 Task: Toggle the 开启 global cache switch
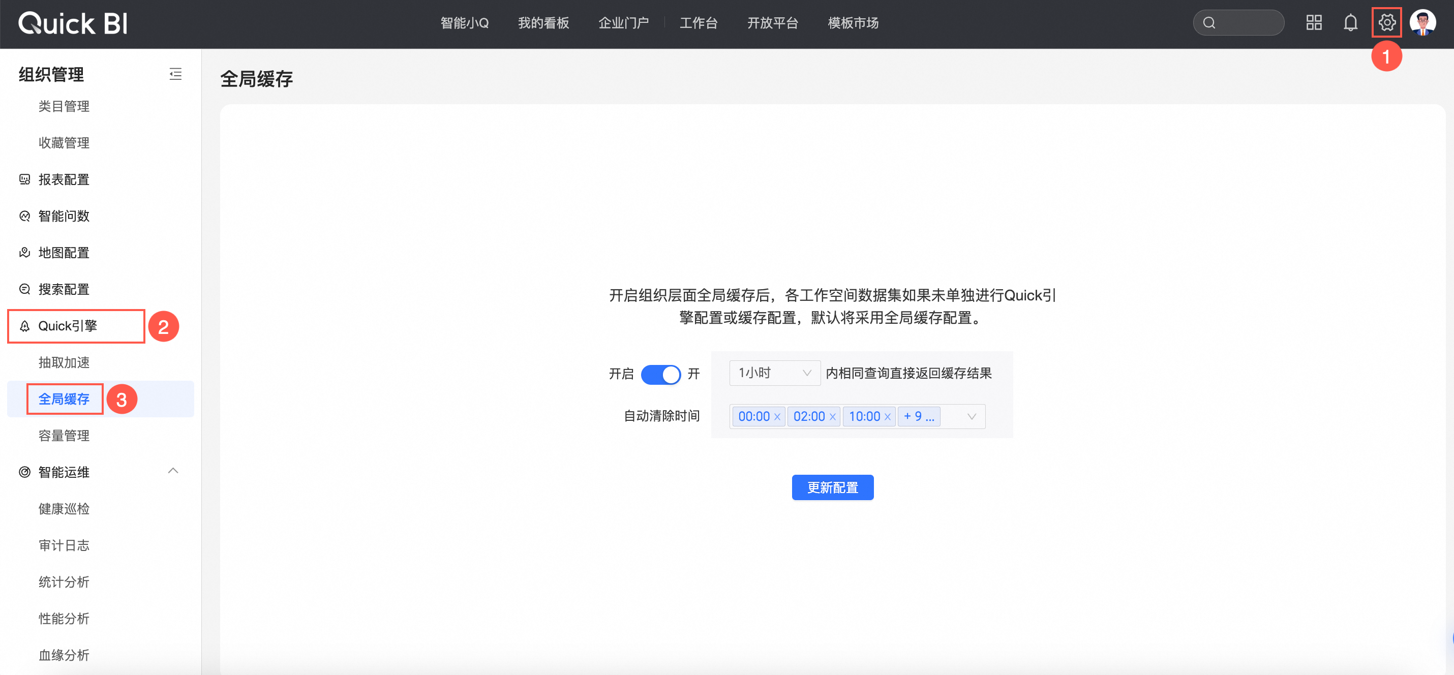660,374
